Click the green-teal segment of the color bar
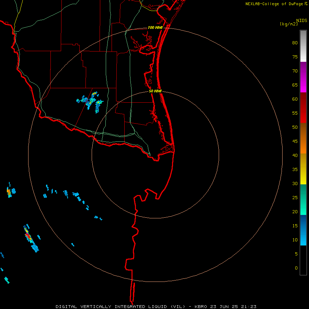The height and width of the screenshot is (309, 309). tap(303, 199)
